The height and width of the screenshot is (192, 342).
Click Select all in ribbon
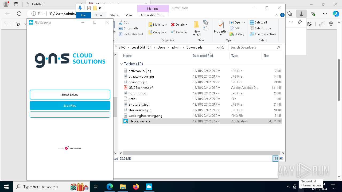click(x=258, y=22)
